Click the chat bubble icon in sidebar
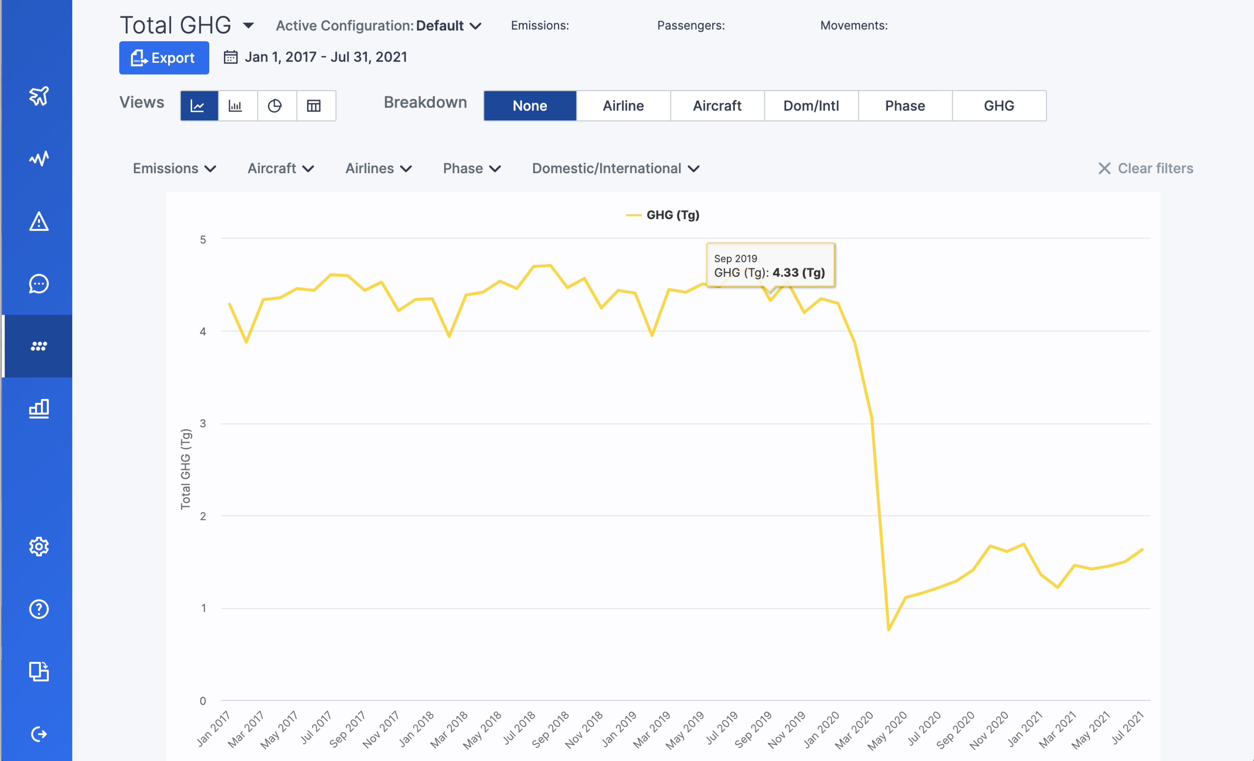 [x=39, y=284]
